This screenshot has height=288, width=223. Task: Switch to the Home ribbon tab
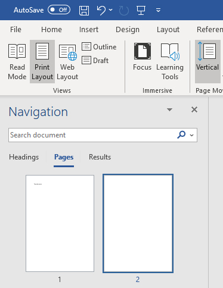pyautogui.click(x=51, y=30)
